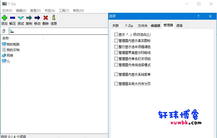Check 管理器内传统选择模式 option

coord(116,65)
